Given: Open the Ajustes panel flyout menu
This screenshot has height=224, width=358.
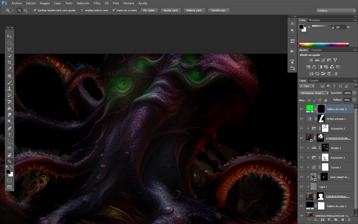Looking at the screenshot, I should click(x=355, y=50).
